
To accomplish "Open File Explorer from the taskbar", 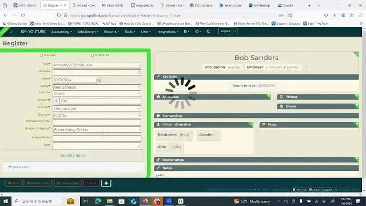I will coord(110,201).
